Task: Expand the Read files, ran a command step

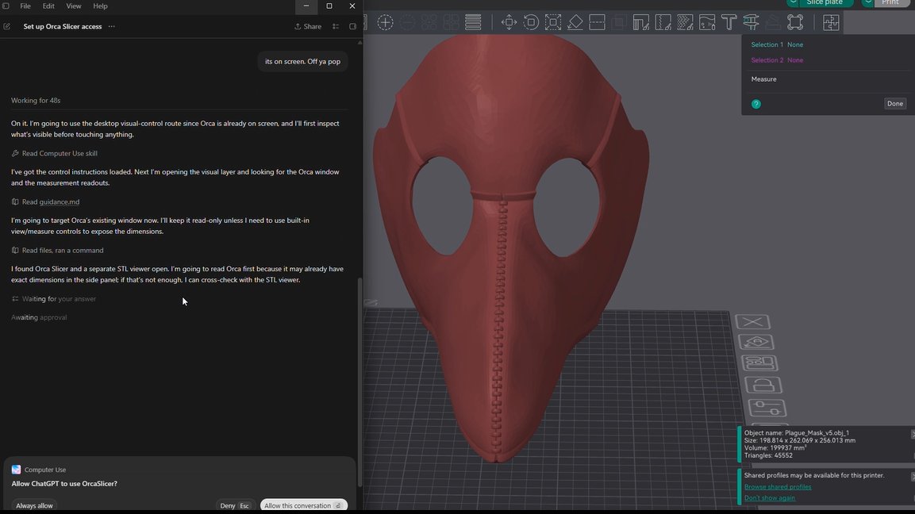Action: pyautogui.click(x=57, y=251)
